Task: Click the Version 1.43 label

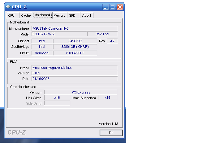Action: [109, 124]
